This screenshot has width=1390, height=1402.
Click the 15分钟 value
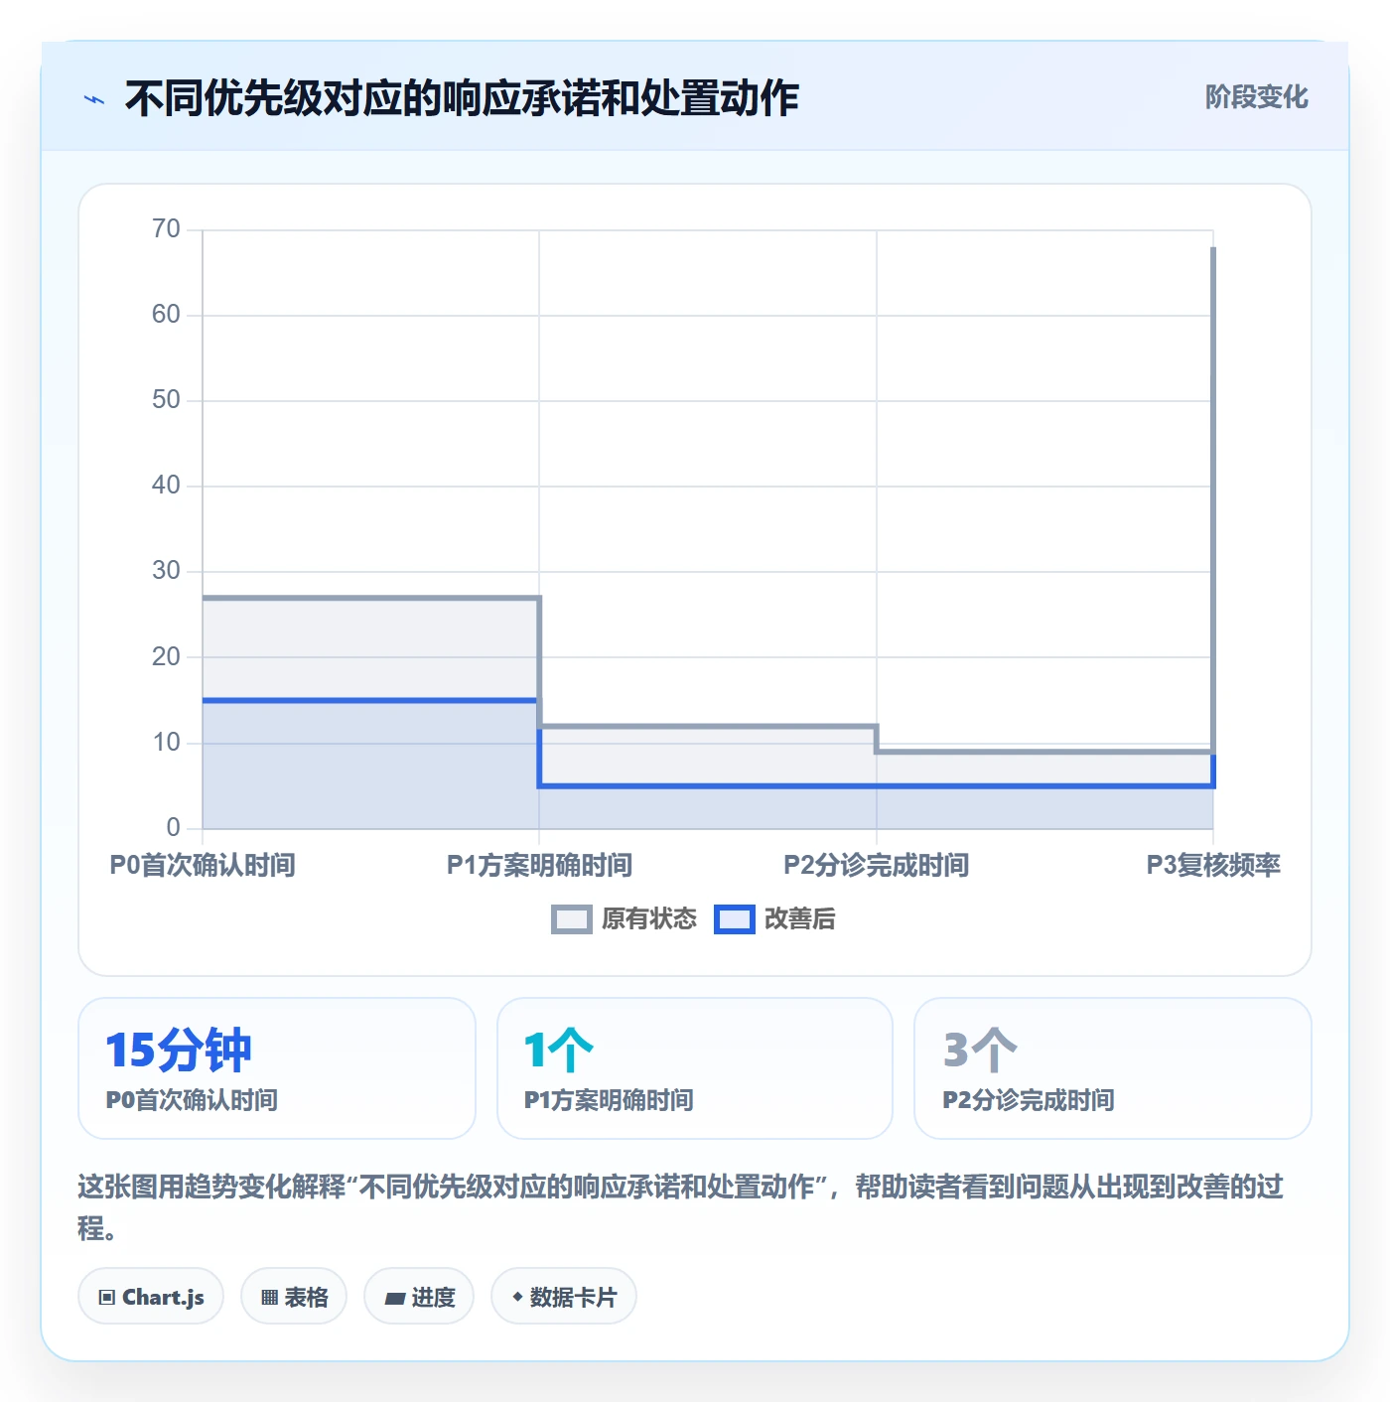point(179,1051)
